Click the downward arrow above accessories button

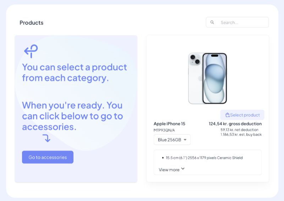tap(47, 138)
